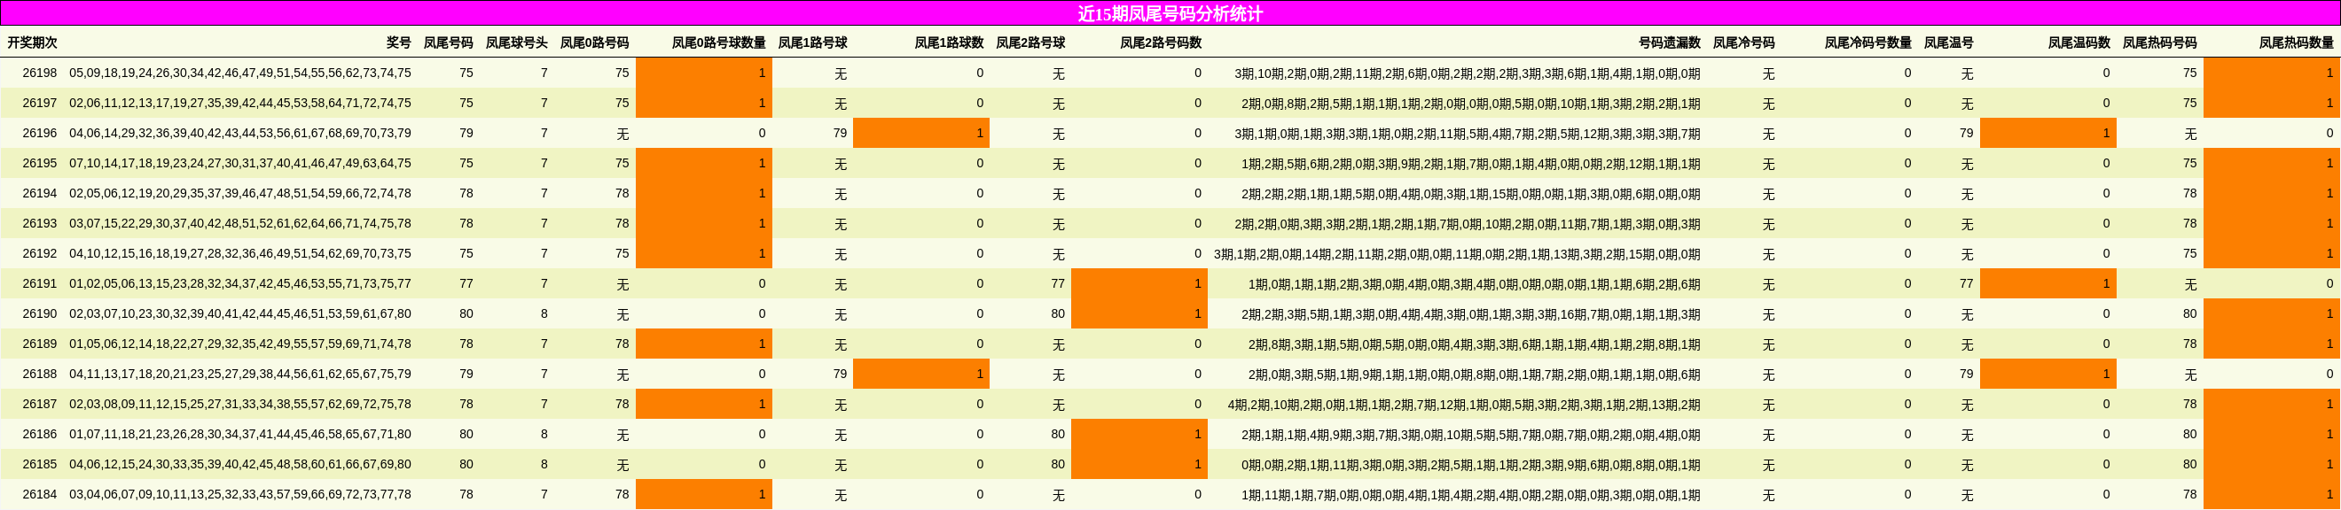The width and height of the screenshot is (2341, 510).
Task: Select the 凤尾号码 column header
Action: click(448, 42)
